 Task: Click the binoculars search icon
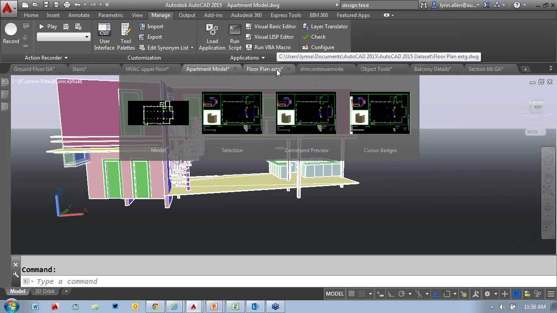424,5
